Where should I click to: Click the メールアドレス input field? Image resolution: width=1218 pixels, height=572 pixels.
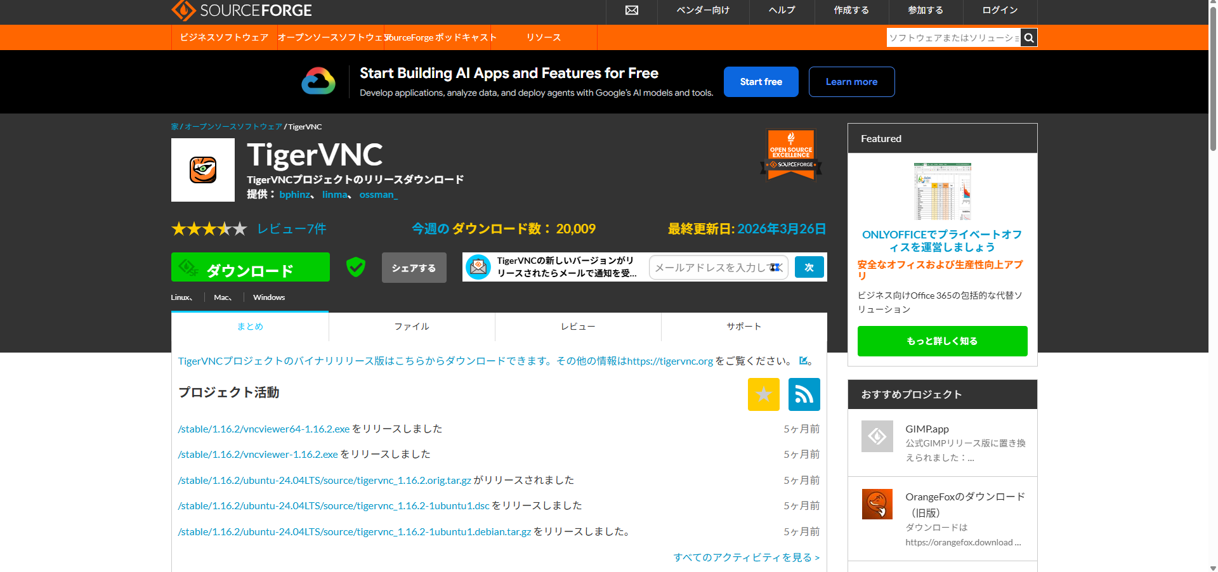718,268
